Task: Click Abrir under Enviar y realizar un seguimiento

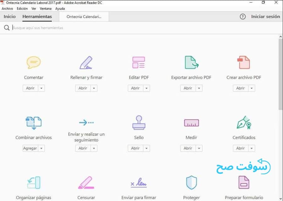Action: click(x=83, y=148)
